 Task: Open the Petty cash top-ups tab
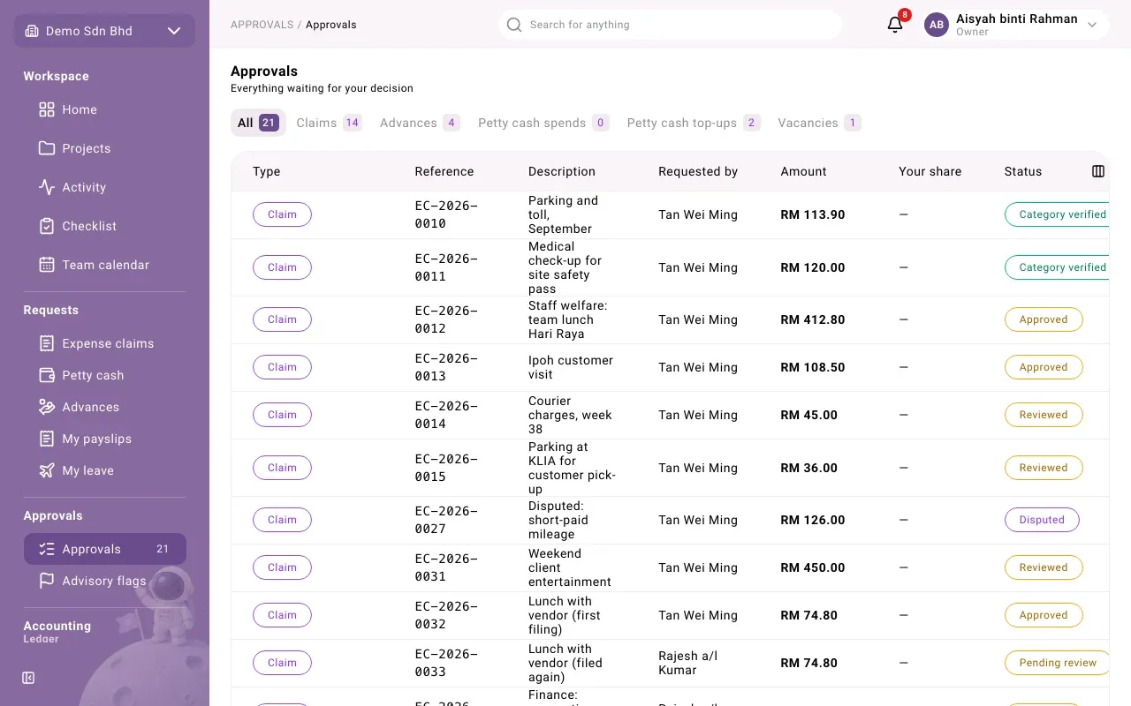(694, 123)
